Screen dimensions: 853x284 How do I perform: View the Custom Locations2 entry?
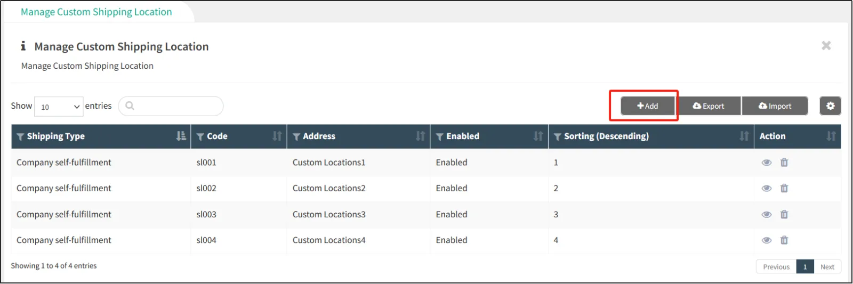(x=767, y=188)
